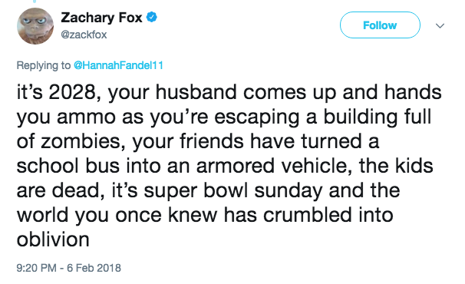
Task: Click the blue verified badge icon
Action: pos(152,17)
